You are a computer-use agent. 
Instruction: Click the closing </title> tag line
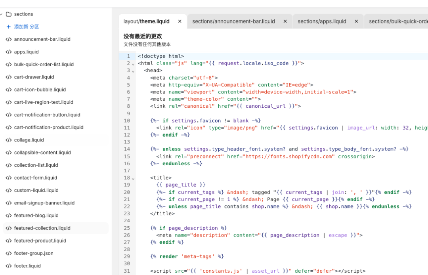point(162,213)
